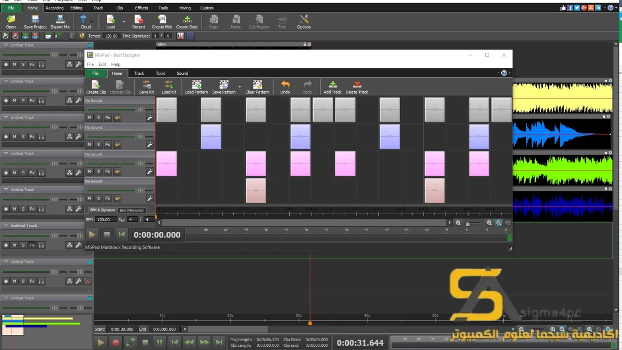The image size is (622, 350).
Task: Click the Undo arrow in Beat Designer
Action: coord(285,87)
